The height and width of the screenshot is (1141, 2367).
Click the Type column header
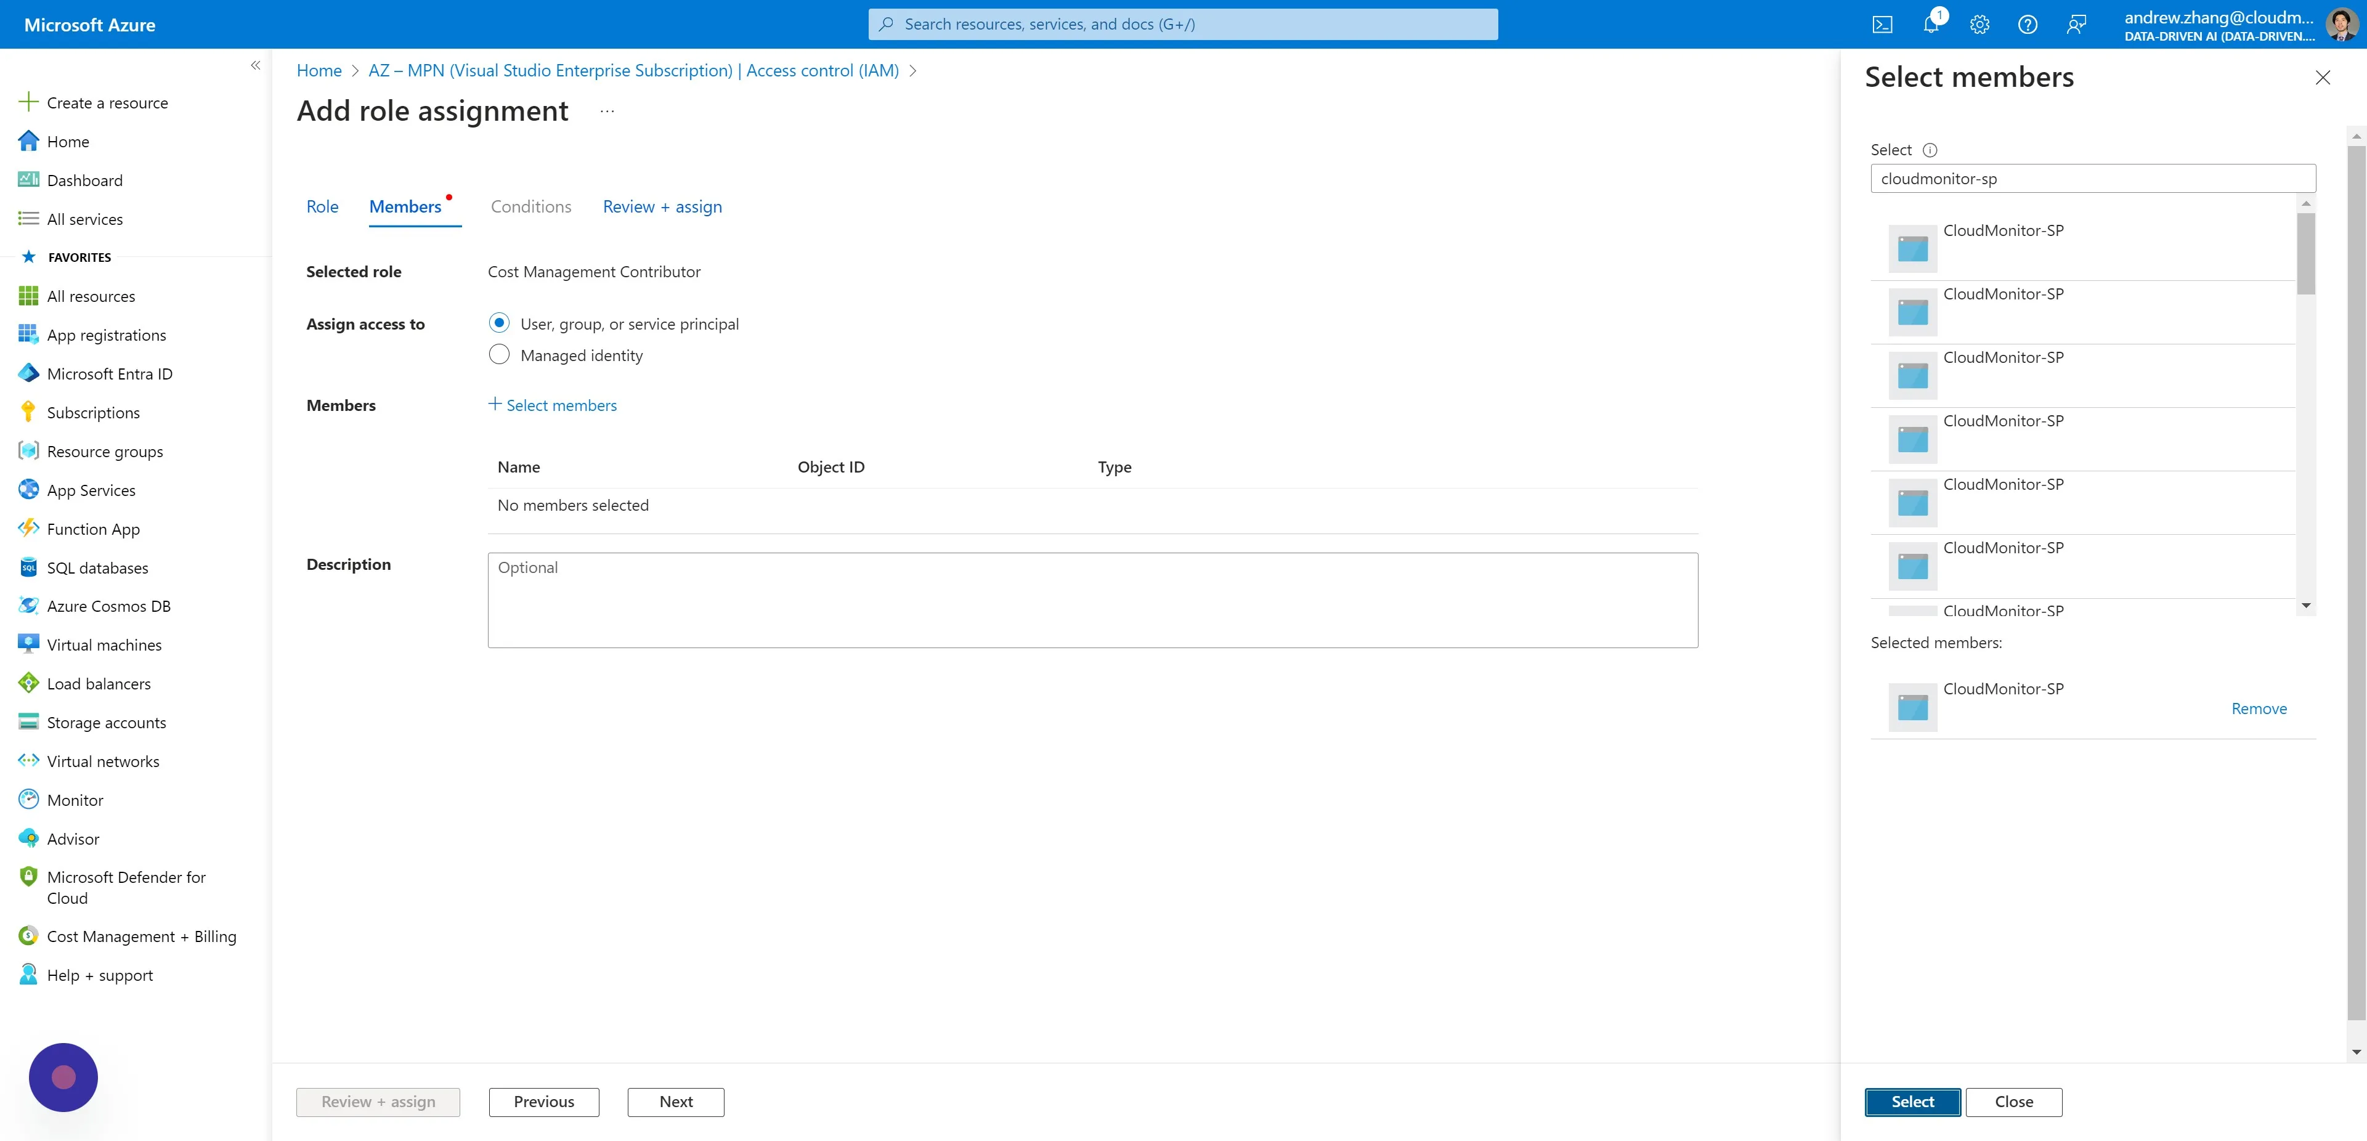coord(1114,467)
